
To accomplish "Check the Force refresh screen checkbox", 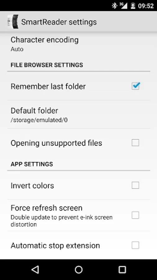I will coord(135,215).
